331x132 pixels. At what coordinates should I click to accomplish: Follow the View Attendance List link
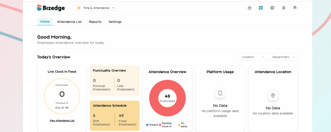point(62,120)
